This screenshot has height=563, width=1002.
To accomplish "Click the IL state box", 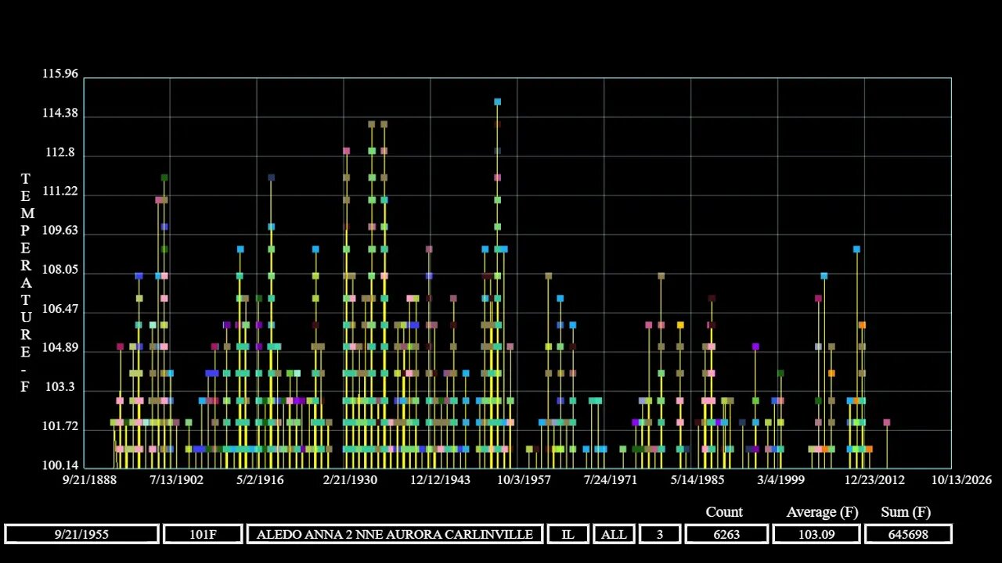I will tap(568, 534).
